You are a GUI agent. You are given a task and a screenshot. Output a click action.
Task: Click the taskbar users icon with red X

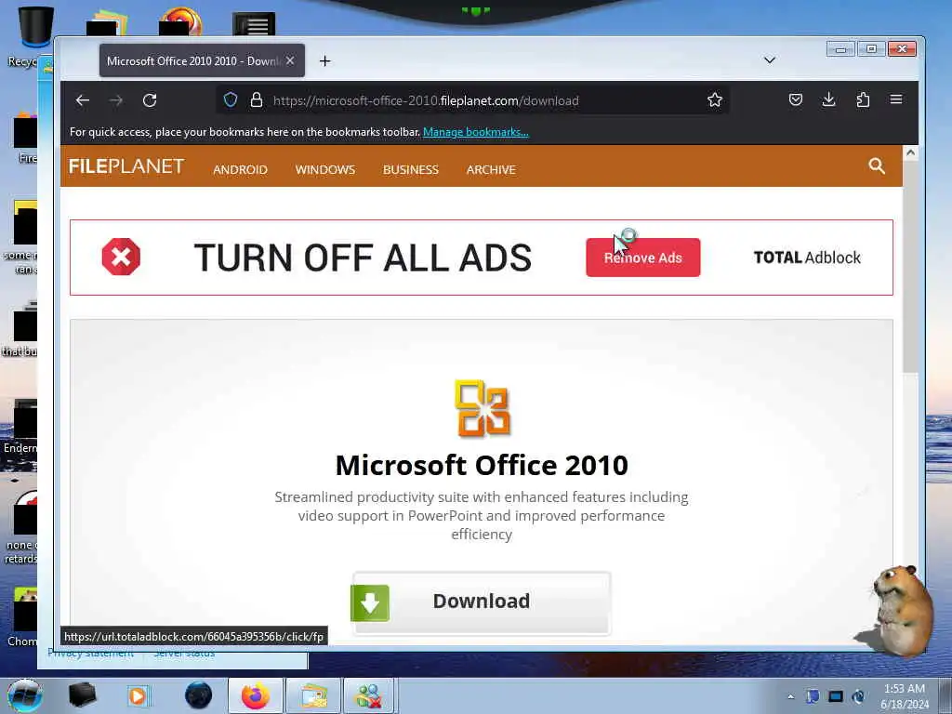369,695
